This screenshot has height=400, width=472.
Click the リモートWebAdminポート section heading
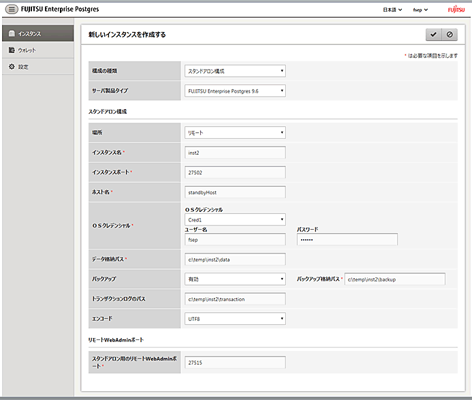pos(116,340)
